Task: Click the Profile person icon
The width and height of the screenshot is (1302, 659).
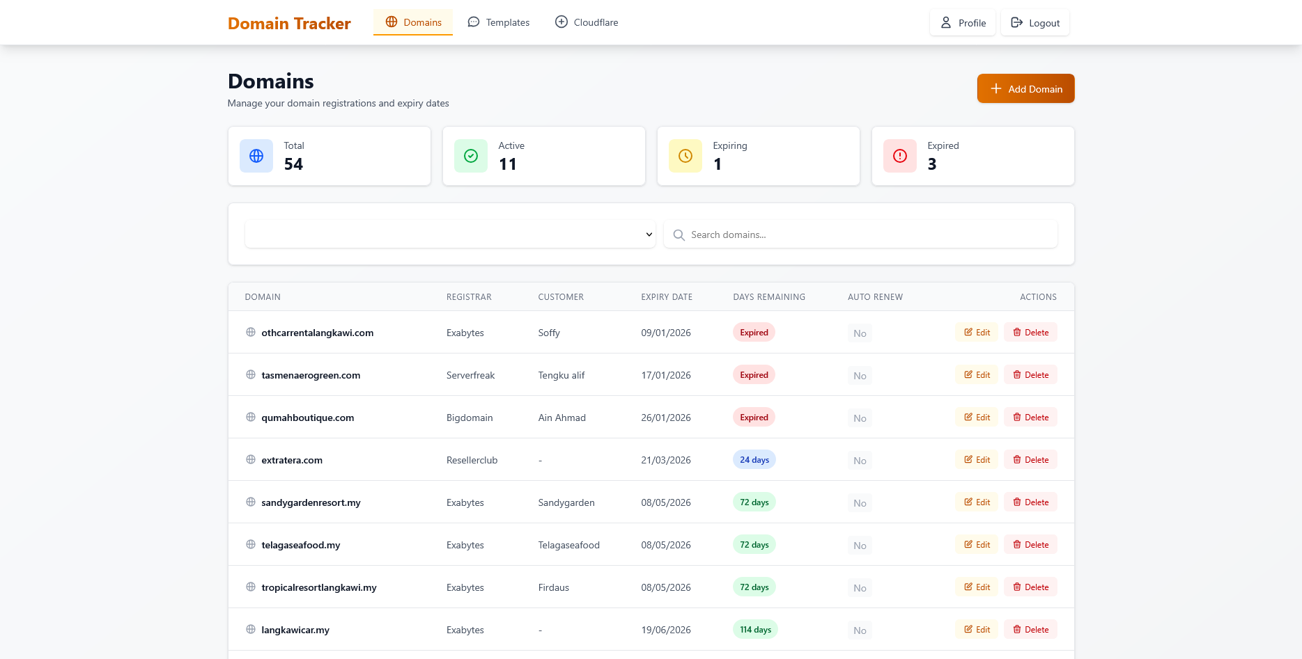Action: click(x=945, y=22)
